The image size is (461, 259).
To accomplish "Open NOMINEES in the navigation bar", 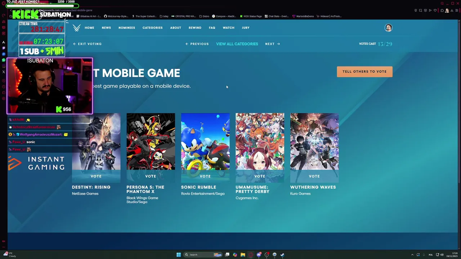I will [x=127, y=28].
